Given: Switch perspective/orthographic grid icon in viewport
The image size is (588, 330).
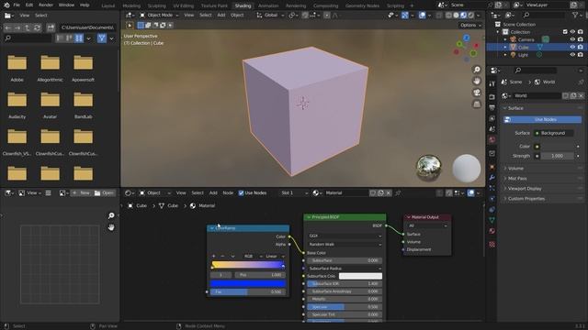Looking at the screenshot, I should pyautogui.click(x=477, y=104).
